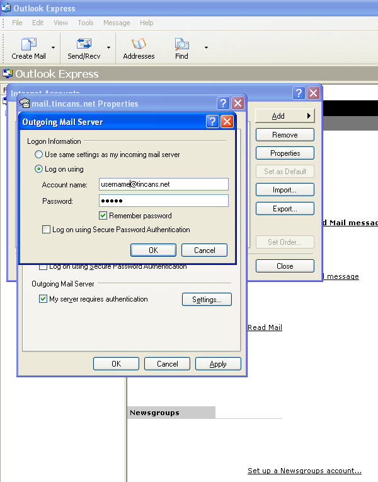Close the mail.tincans.net Properties window

coord(238,103)
